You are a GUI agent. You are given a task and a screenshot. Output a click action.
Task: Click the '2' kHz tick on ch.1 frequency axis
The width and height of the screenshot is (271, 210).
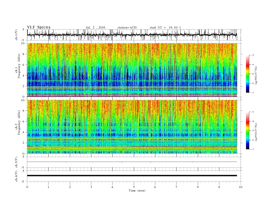tap(24, 86)
